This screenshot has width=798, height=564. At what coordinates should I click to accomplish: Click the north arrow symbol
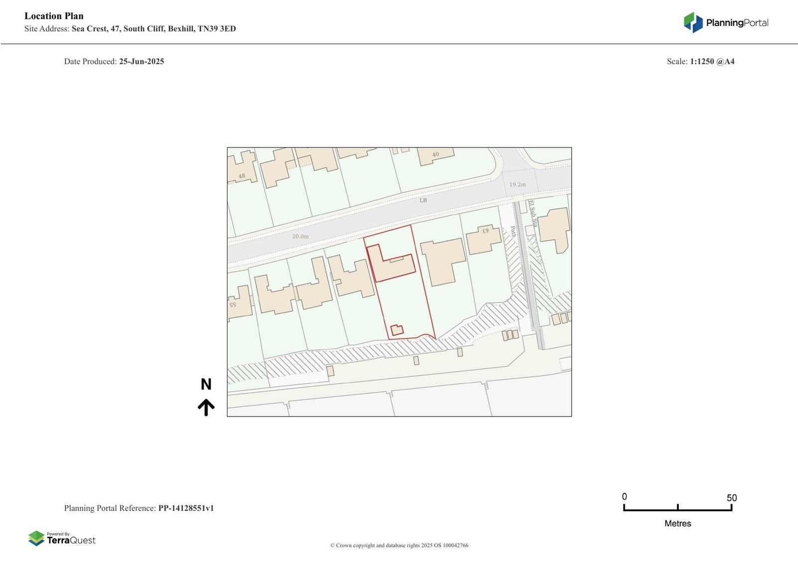pyautogui.click(x=206, y=407)
